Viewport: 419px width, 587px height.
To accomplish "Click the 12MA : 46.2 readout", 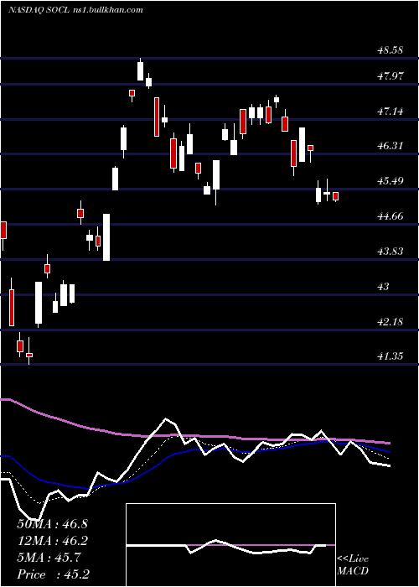I will [52, 541].
